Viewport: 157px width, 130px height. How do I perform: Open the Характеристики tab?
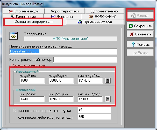click(x=65, y=11)
